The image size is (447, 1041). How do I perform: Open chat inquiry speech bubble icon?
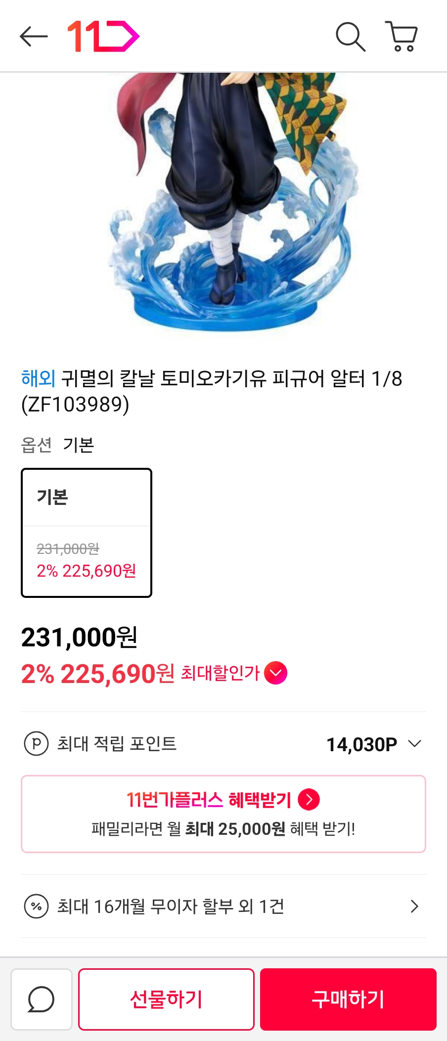(42, 999)
